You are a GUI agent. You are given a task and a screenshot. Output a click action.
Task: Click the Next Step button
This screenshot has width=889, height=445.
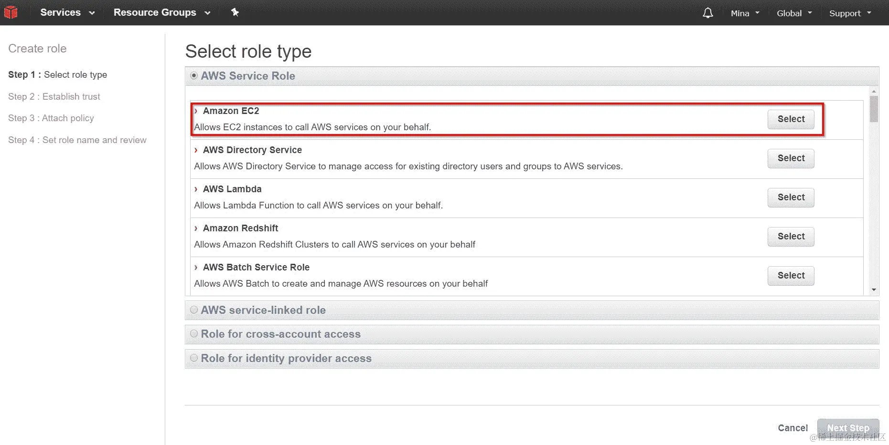[x=848, y=428]
